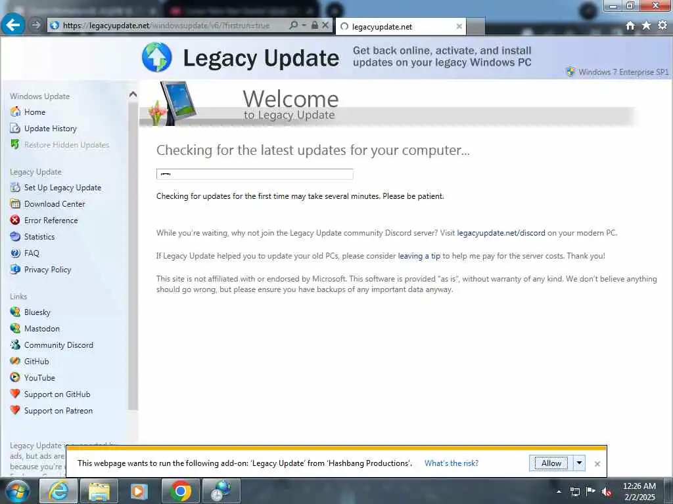Image resolution: width=673 pixels, height=504 pixels.
Task: Select the legacyupdate.net browser tab
Action: (x=400, y=26)
